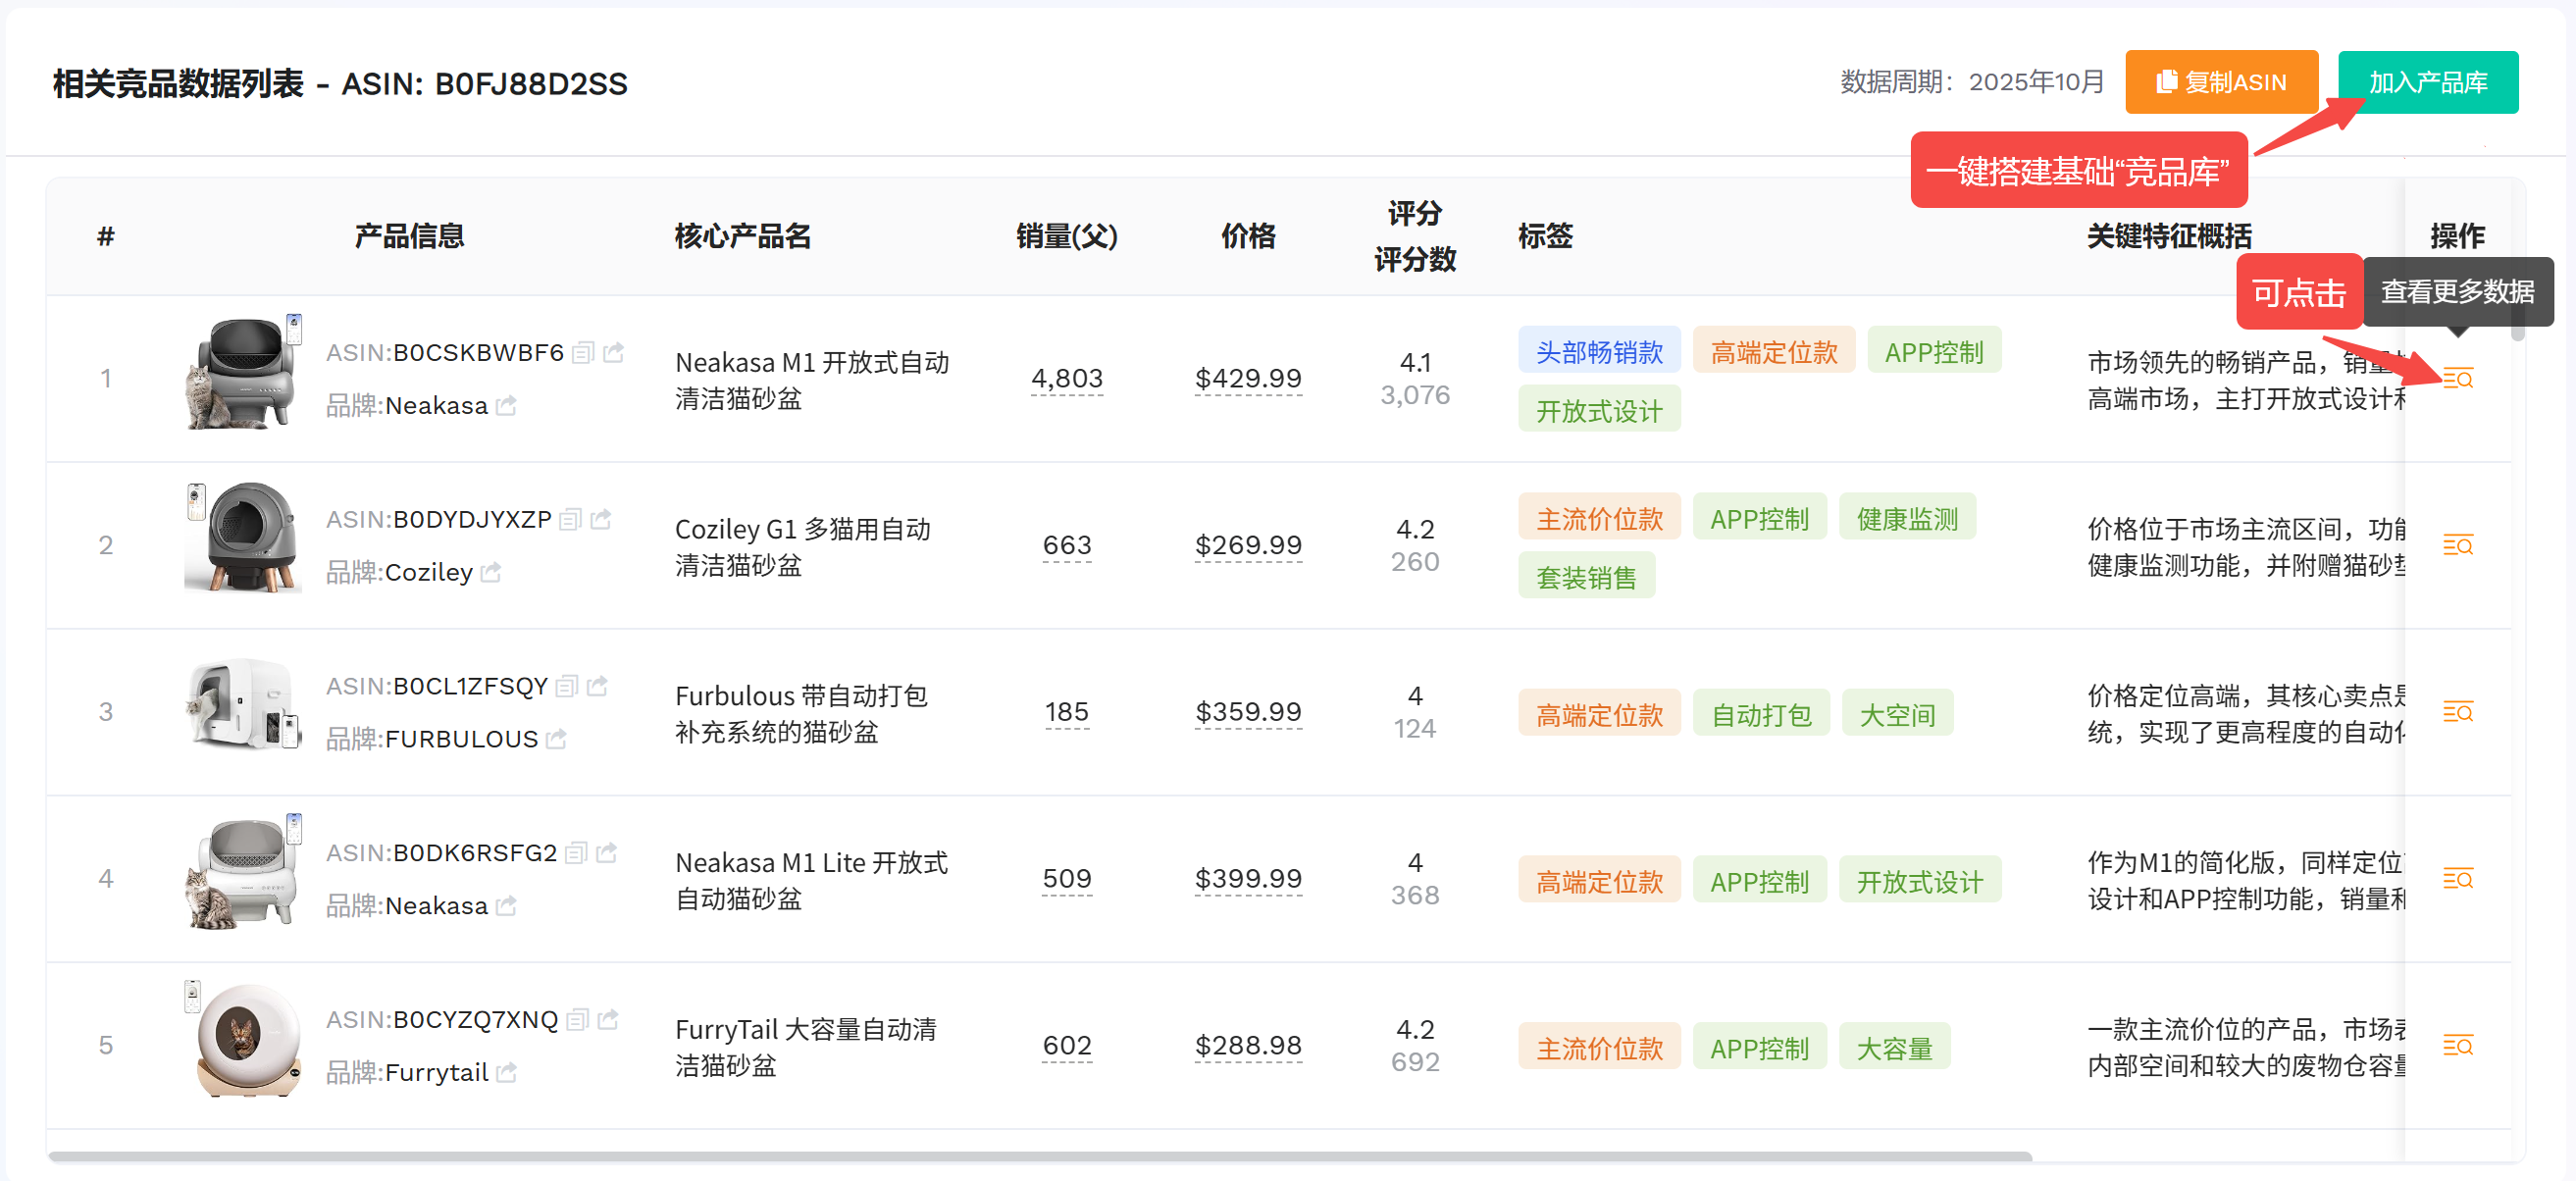Click the 复制ASIN orange button
Image resolution: width=2576 pixels, height=1181 pixels.
pos(2221,82)
